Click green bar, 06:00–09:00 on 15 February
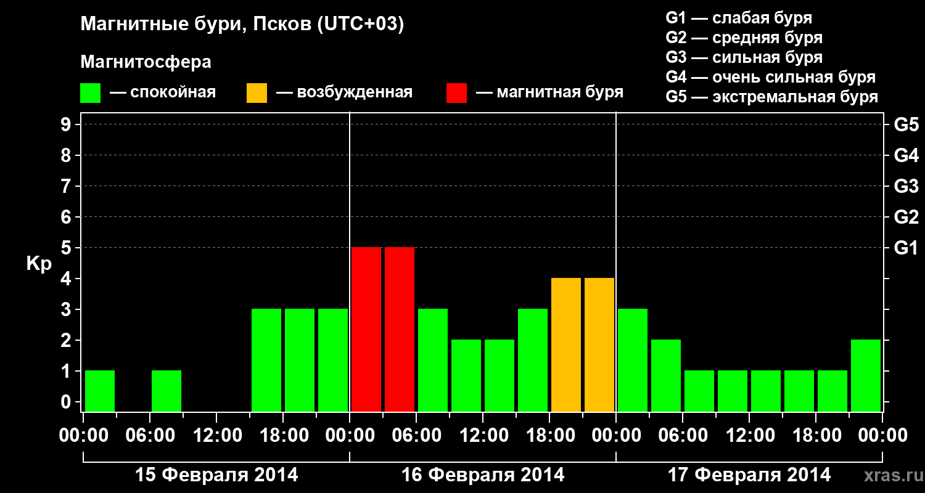Image resolution: width=925 pixels, height=493 pixels. click(166, 391)
